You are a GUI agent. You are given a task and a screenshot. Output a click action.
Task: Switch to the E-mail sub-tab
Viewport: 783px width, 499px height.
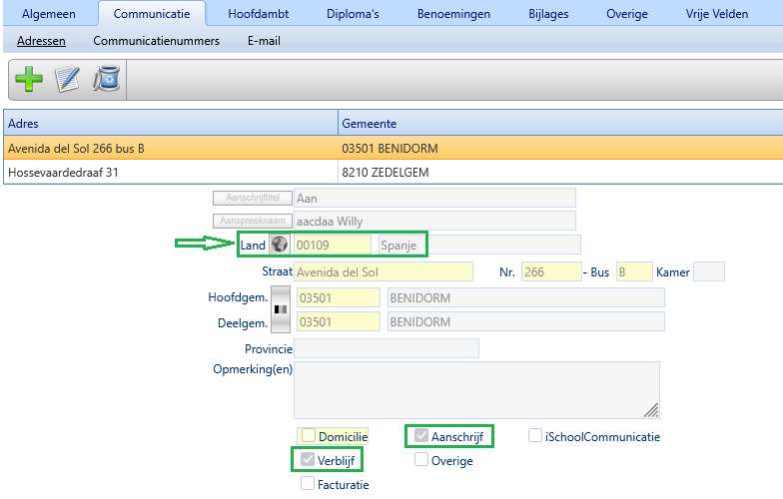tap(264, 42)
